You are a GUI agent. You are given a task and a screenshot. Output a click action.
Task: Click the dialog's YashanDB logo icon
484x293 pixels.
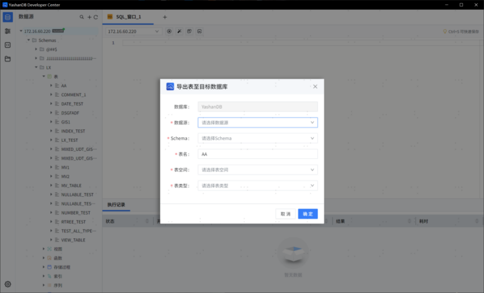click(x=170, y=86)
